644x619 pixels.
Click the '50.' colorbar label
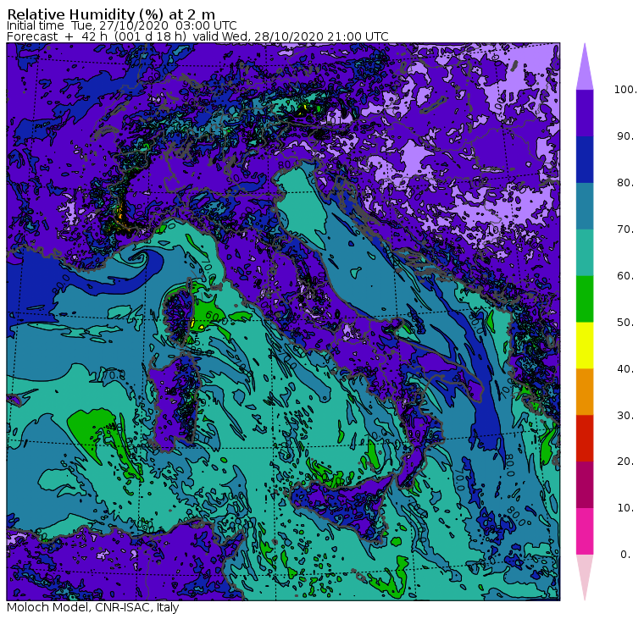point(625,323)
